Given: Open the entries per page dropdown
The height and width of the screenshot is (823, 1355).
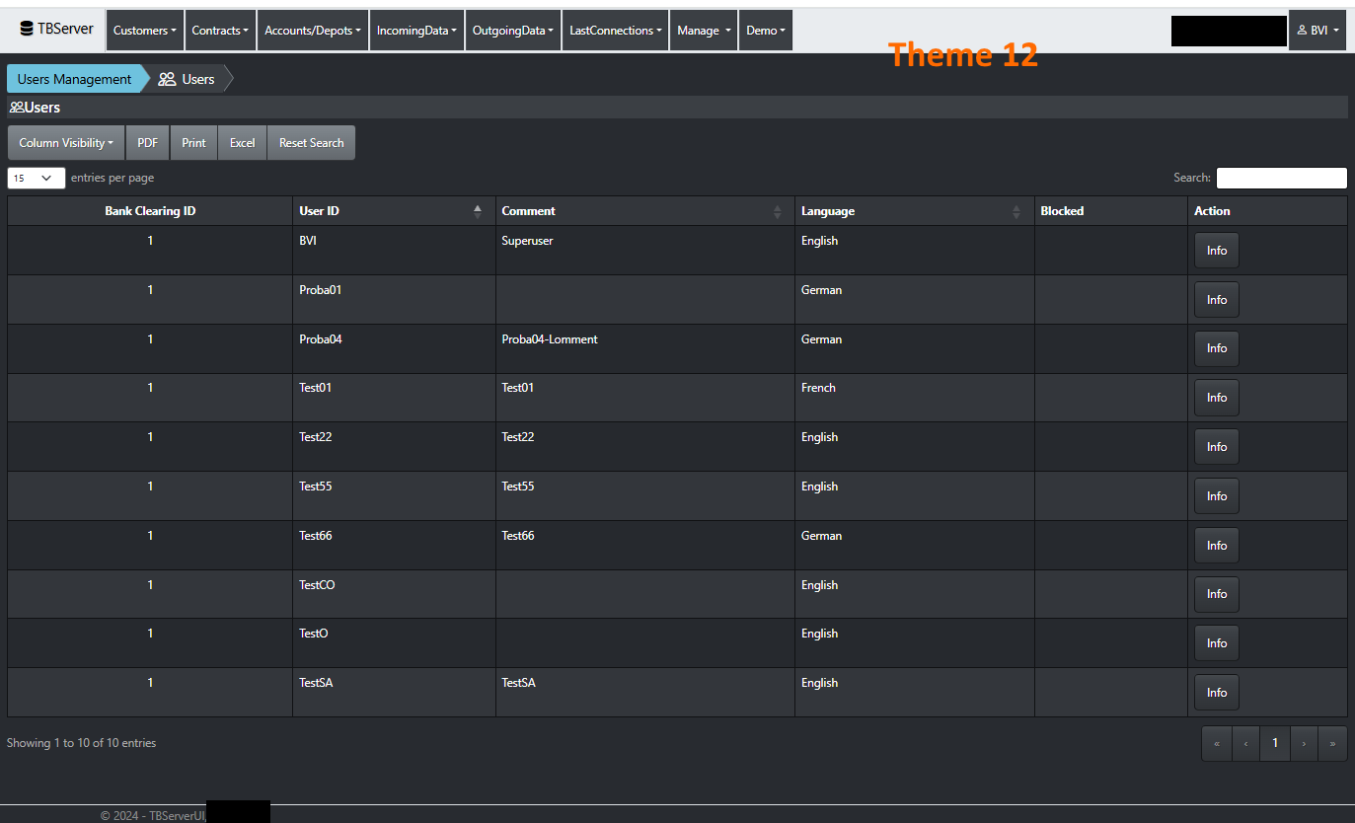Looking at the screenshot, I should click(36, 178).
